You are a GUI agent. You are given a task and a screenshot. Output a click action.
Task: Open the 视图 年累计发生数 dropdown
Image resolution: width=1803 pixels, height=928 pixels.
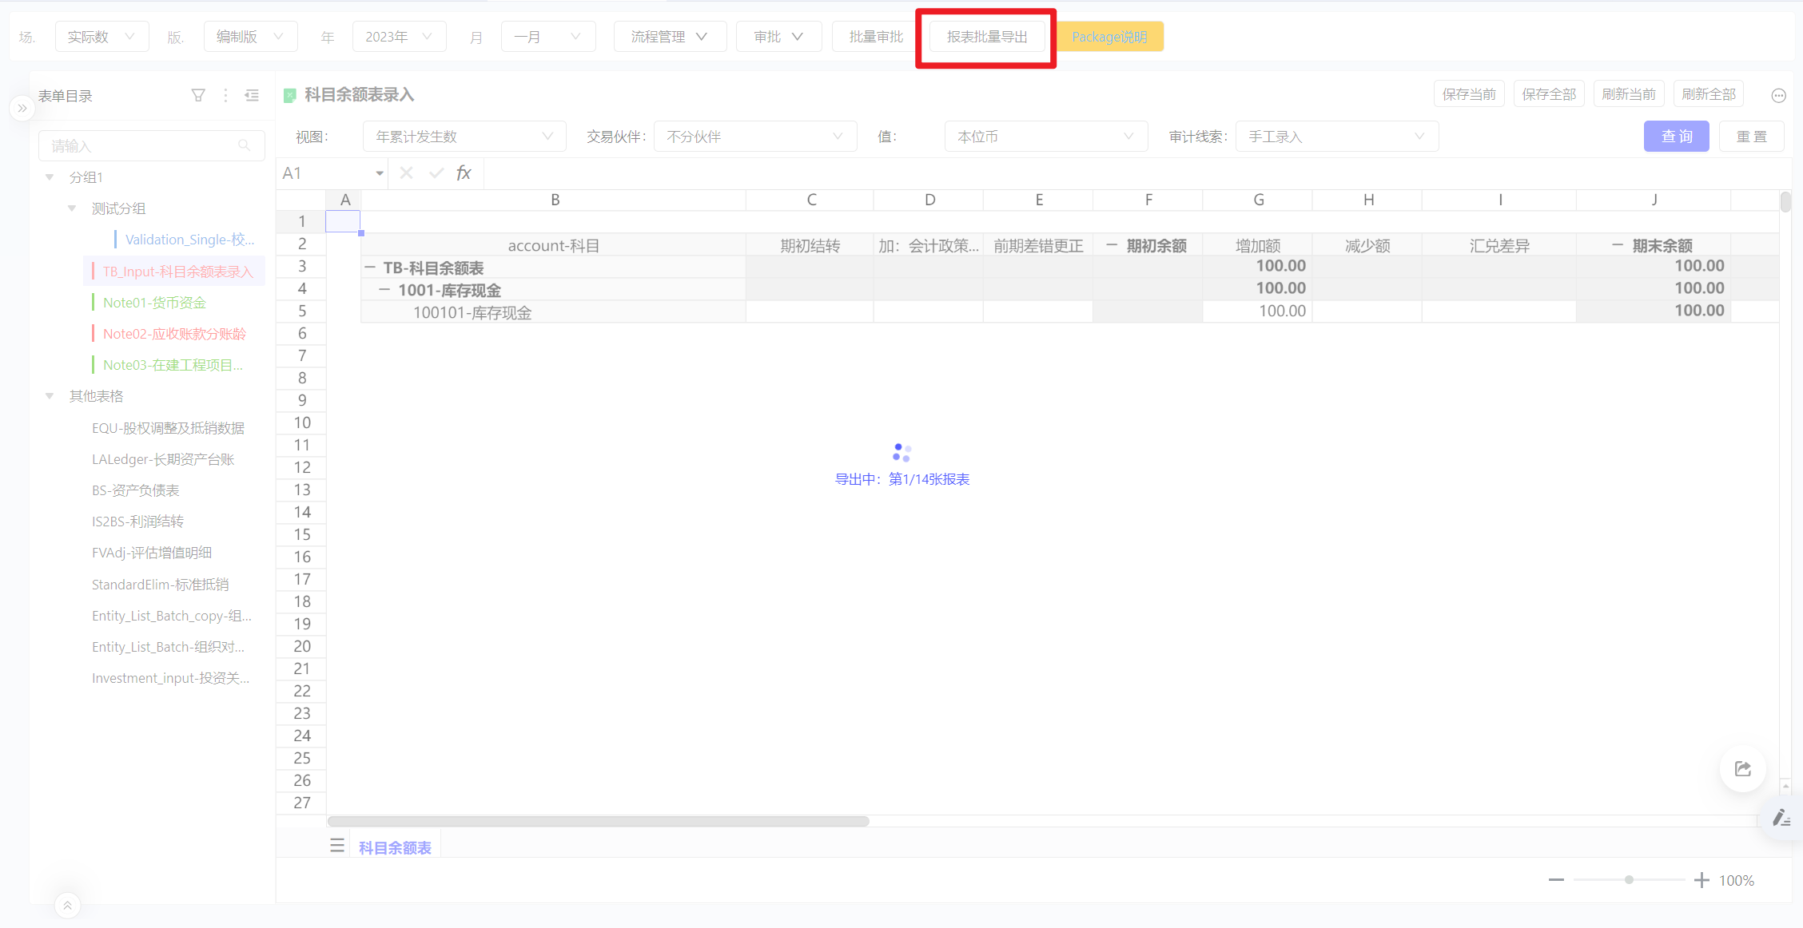coord(464,137)
